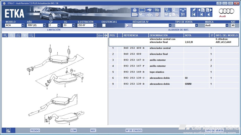Go to previous page using the arrow-and-document icon
Viewport: 241px width, 135px height.
coord(201,10)
